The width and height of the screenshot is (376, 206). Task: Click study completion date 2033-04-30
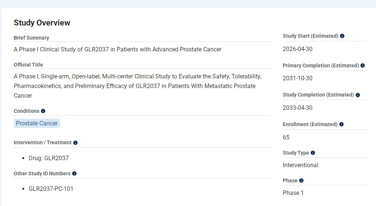[297, 108]
